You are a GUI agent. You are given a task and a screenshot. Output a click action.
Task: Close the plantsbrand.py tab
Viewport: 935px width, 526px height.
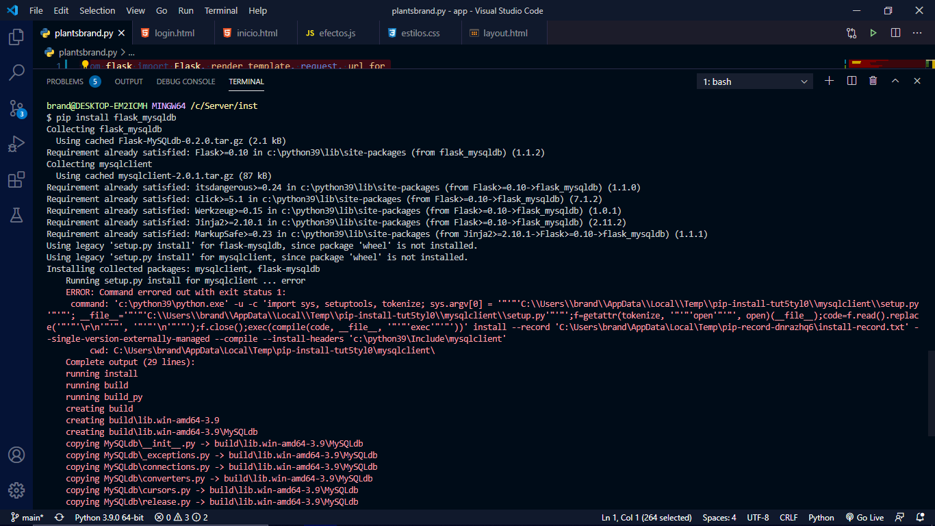(122, 33)
